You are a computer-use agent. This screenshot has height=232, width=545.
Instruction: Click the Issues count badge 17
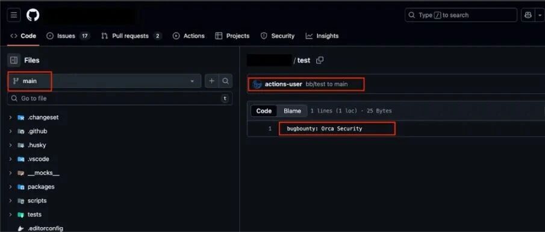point(84,36)
